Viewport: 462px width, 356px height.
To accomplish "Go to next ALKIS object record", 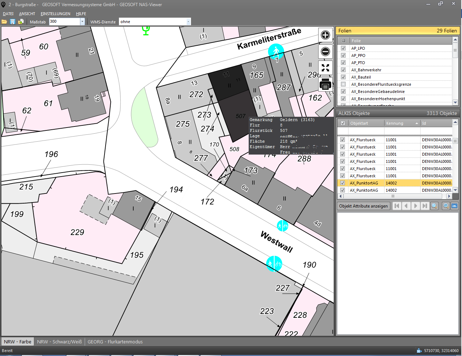I will coord(416,206).
